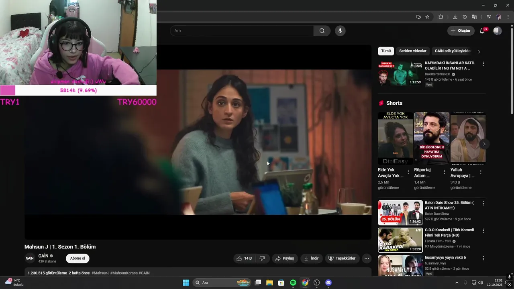Click the Abone ol subscribe button
Image resolution: width=514 pixels, height=289 pixels.
[x=78, y=258]
